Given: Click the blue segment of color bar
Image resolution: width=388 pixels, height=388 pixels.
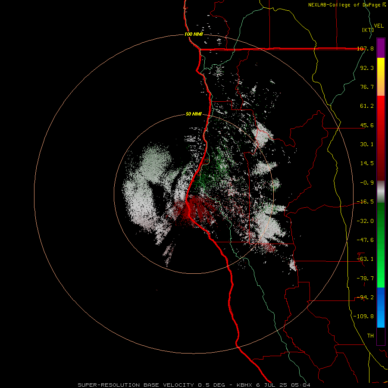Looking at the screenshot, I should (381, 307).
